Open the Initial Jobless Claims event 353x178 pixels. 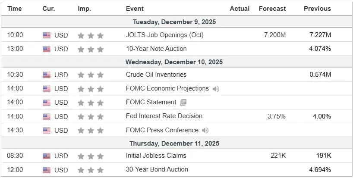[156, 156]
